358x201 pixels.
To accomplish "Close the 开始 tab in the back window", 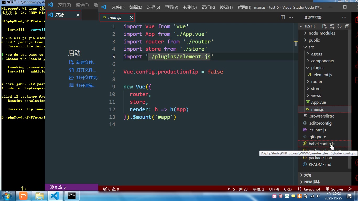I will (x=78, y=15).
